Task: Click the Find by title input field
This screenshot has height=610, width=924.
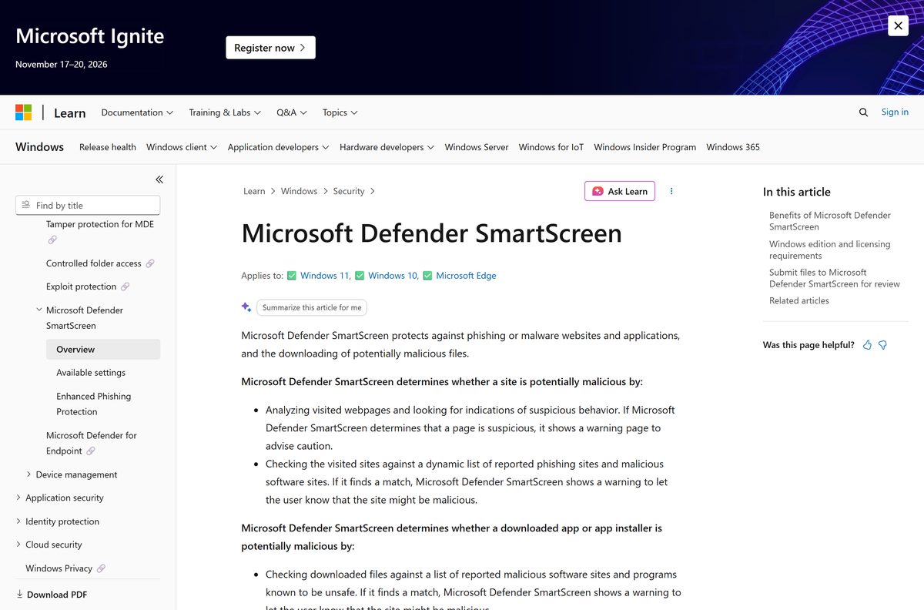Action: click(x=88, y=205)
